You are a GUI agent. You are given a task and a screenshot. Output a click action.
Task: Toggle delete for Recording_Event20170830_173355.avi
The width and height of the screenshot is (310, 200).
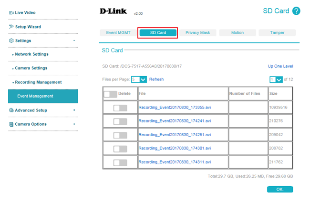point(120,108)
